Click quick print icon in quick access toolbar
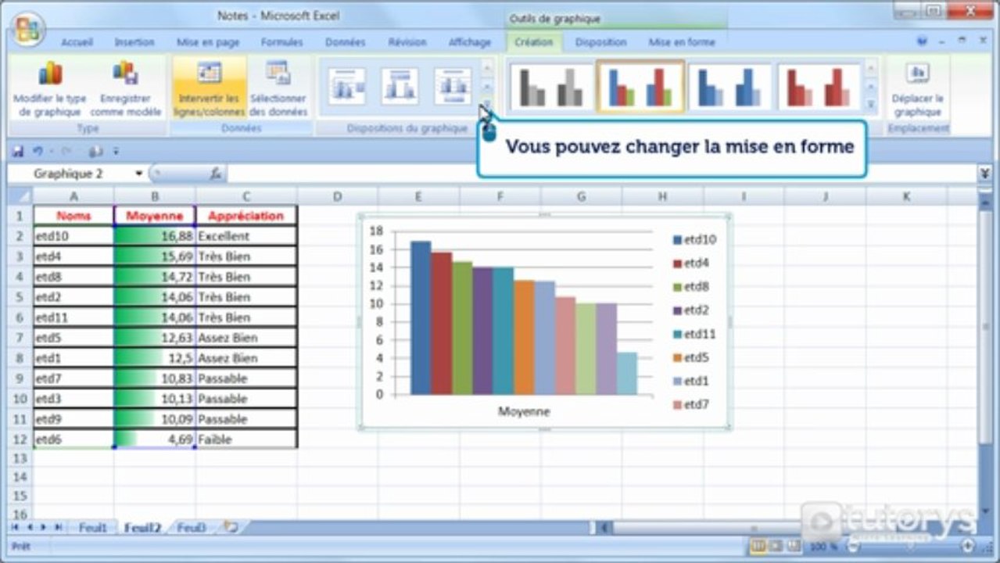Viewport: 1000px width, 563px height. pos(95,151)
